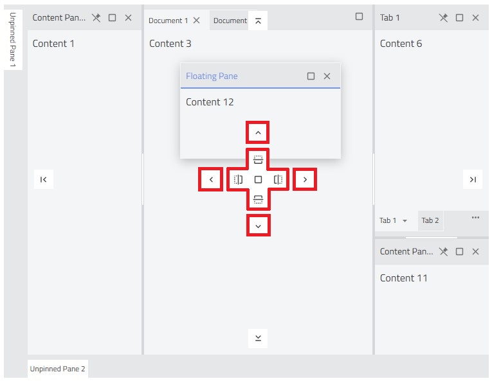
Task: Open the three-dots overflow menu next to Tab 2
Action: click(x=475, y=217)
